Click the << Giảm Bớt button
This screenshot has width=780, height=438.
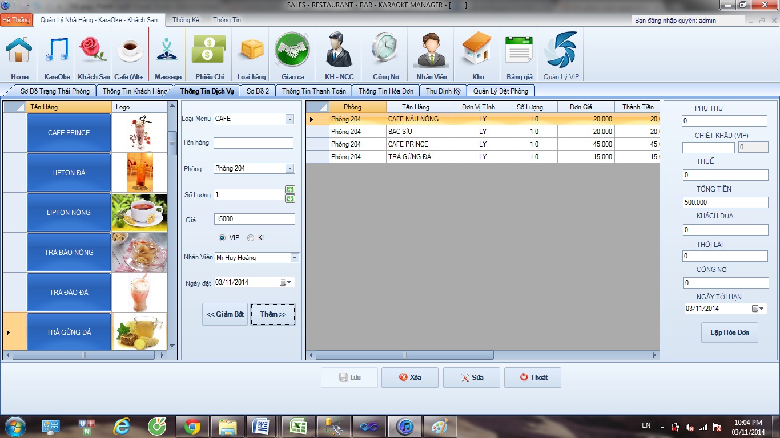(x=225, y=314)
